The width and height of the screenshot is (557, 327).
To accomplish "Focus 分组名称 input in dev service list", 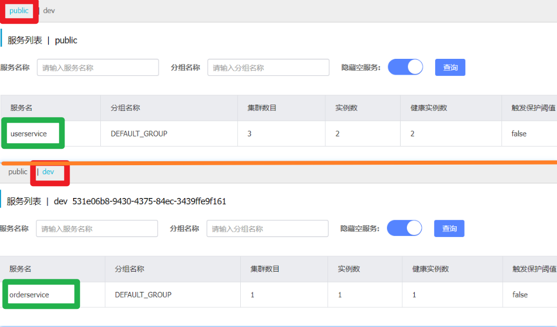I will [267, 229].
